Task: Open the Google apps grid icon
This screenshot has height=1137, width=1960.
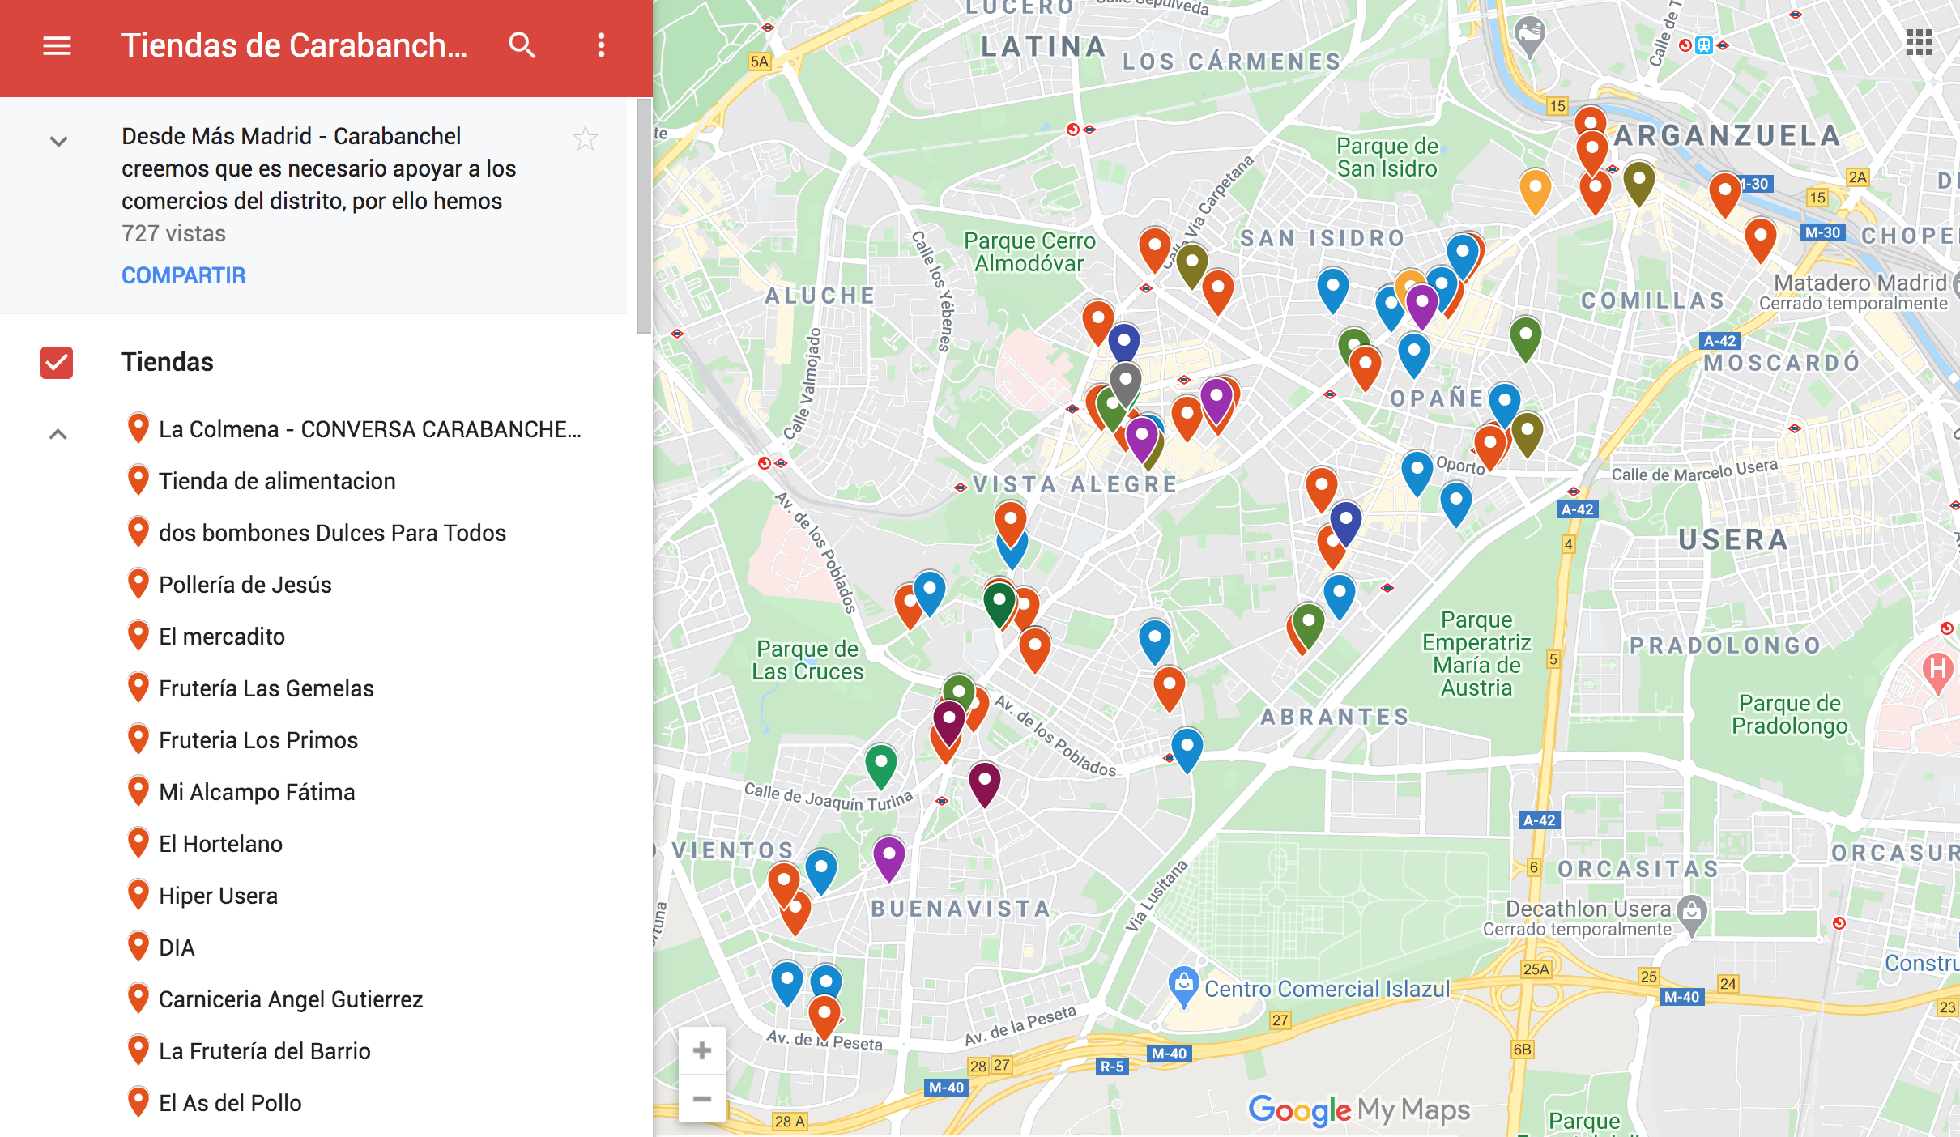Action: tap(1920, 42)
